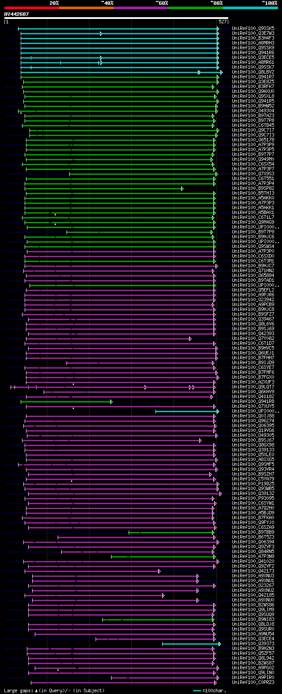
Task: Select label UniRef100_A7Q2H0
Action: click(x=253, y=508)
